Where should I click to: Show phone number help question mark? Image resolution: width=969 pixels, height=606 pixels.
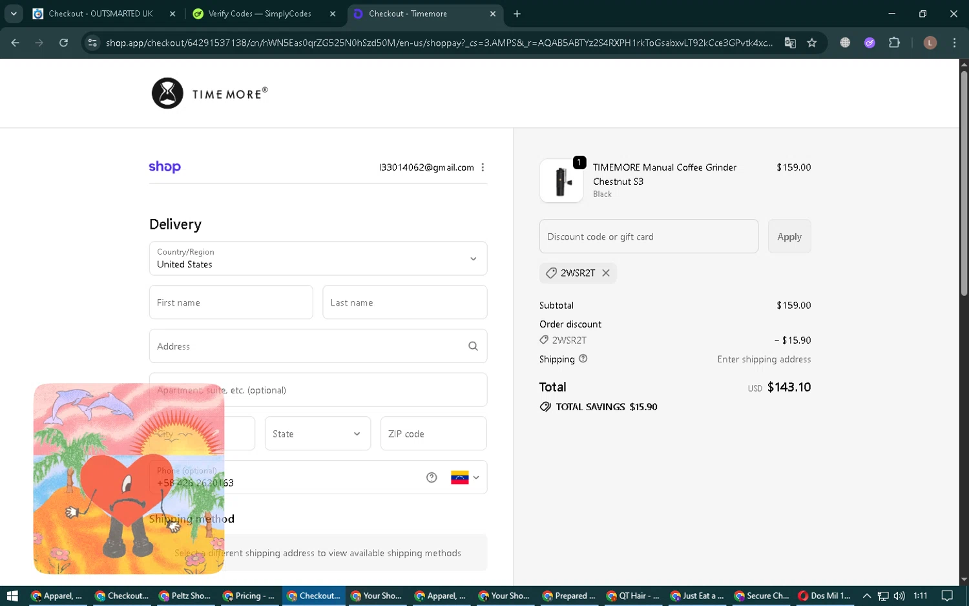point(432,477)
